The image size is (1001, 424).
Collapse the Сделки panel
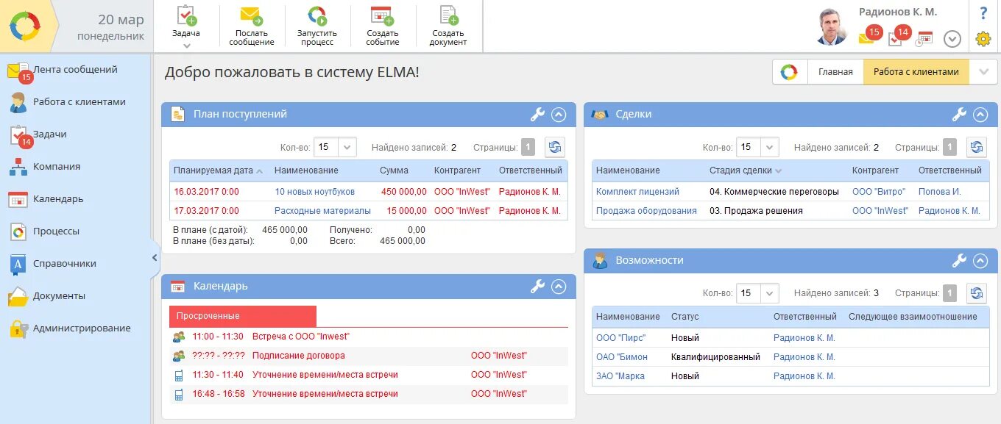980,115
